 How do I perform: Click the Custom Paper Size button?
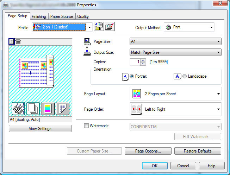(94, 151)
